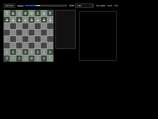The width and height of the screenshot is (158, 119).
Task: Select the white rook in the bottom-right corner
Action: pos(50,58)
